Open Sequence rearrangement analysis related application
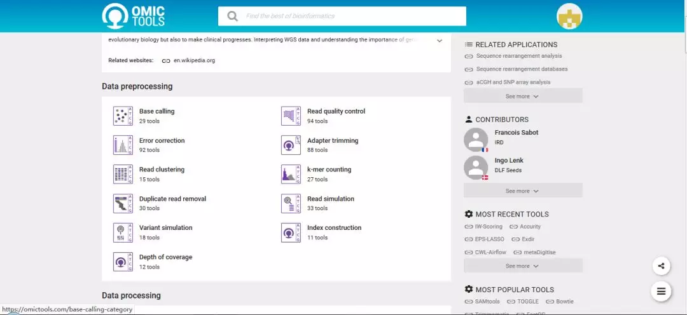Image resolution: width=687 pixels, height=315 pixels. pyautogui.click(x=519, y=56)
